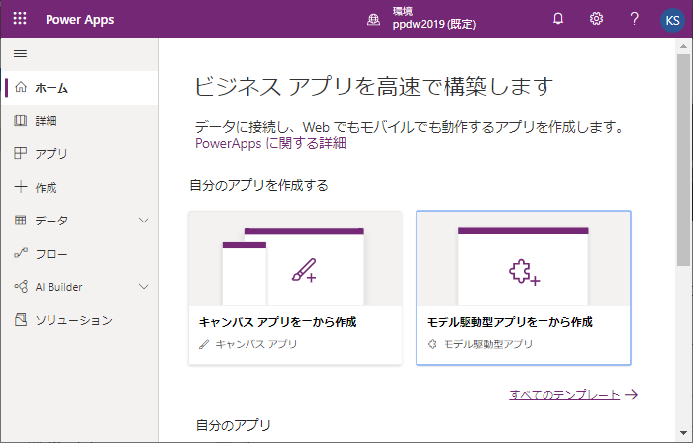Screen dimensions: 693x443
Task: Click the small pencil キャンバス アプリ icon
Action: pos(204,344)
